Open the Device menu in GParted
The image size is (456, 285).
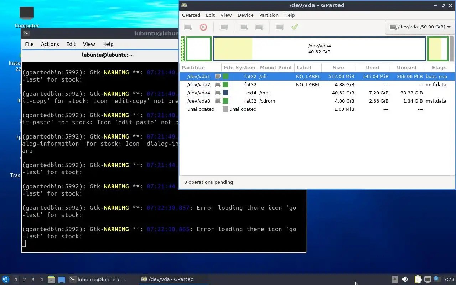245,15
